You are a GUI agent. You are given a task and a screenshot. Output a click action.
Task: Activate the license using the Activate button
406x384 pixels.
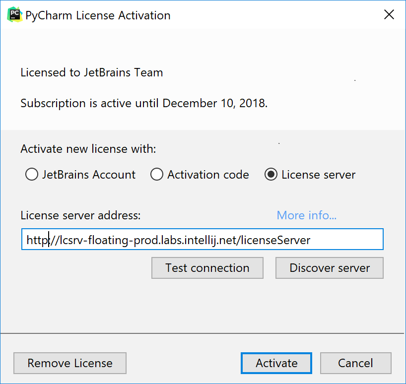coord(276,363)
